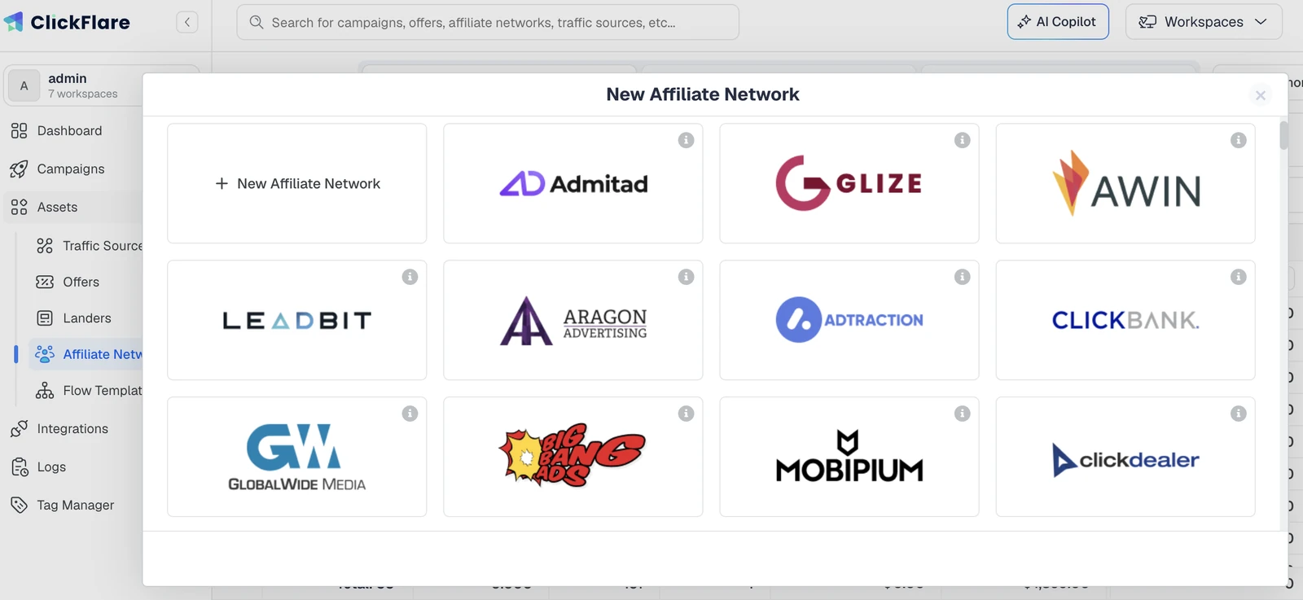Image resolution: width=1303 pixels, height=600 pixels.
Task: Select the ClickBank network template
Action: point(1125,320)
